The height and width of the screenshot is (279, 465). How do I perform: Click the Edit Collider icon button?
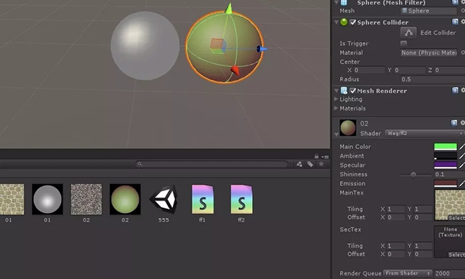408,33
